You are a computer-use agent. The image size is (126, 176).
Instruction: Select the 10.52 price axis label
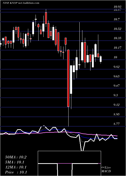click(x=117, y=29)
